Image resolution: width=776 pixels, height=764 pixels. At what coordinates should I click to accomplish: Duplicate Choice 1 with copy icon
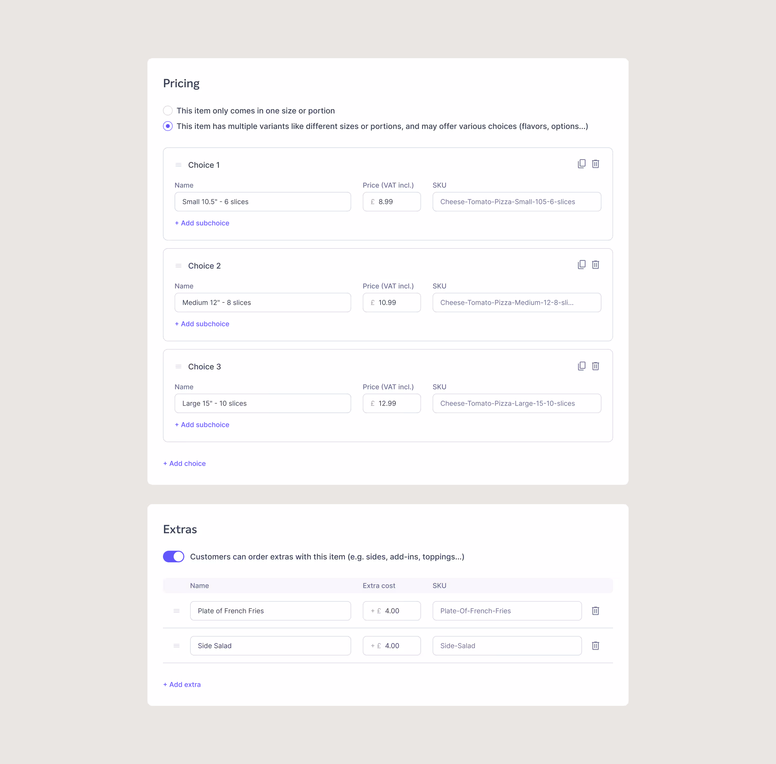pos(581,164)
